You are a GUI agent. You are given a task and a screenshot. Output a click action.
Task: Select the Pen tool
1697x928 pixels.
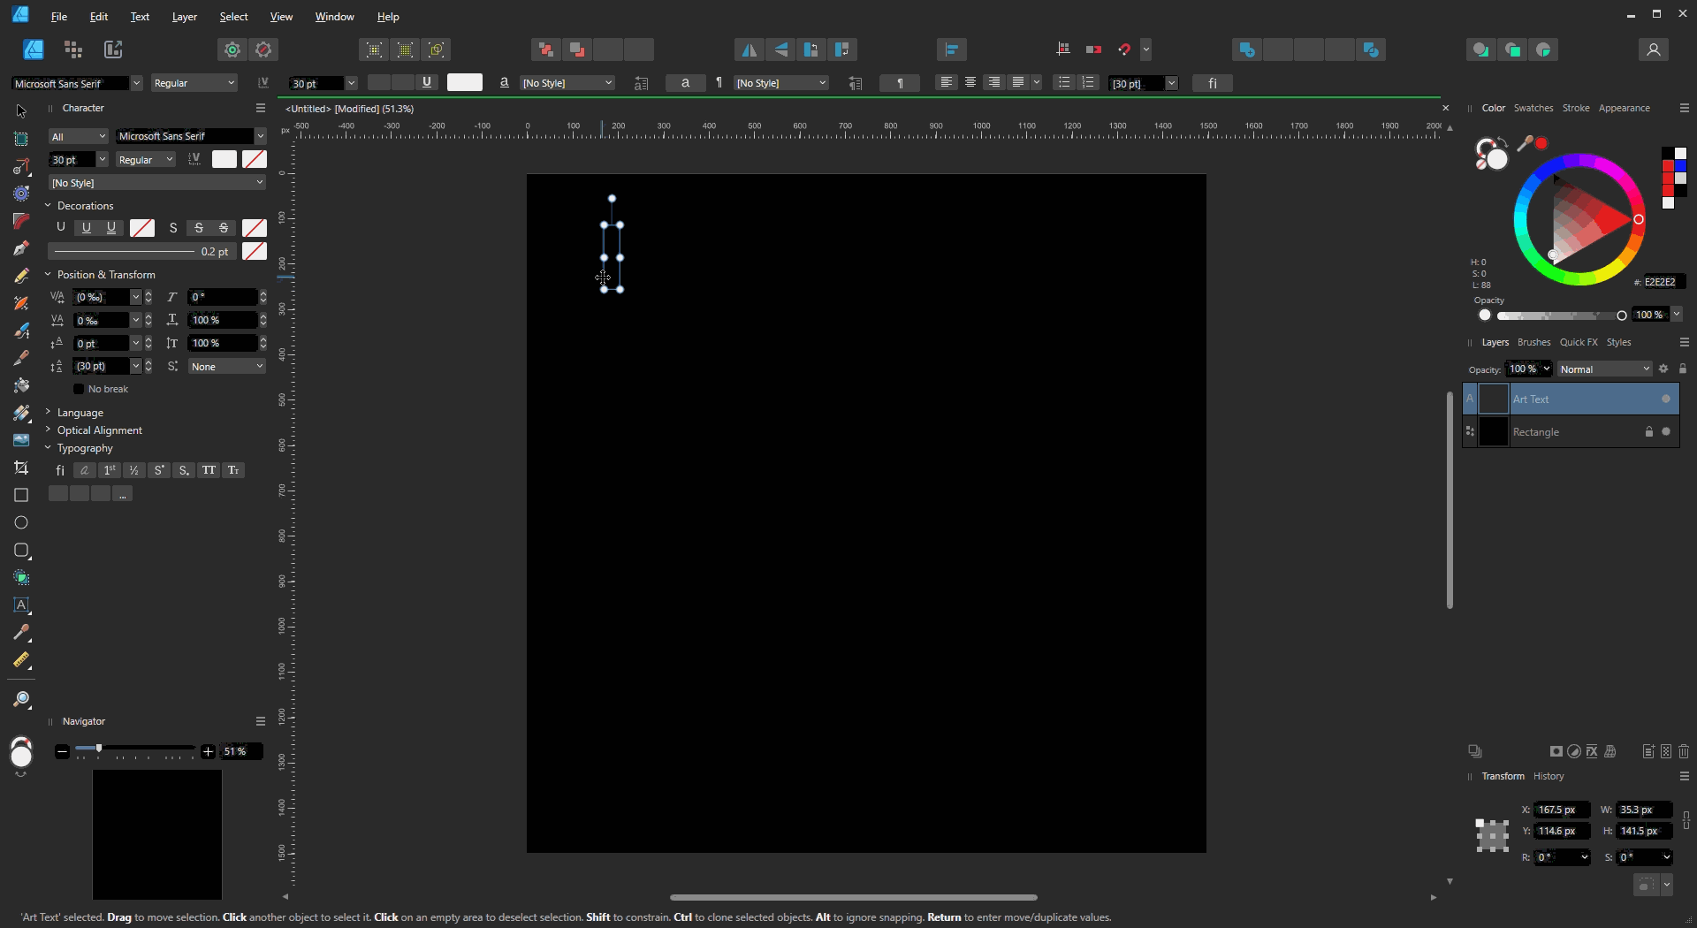point(21,248)
